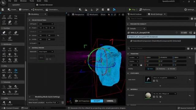Toggle the Scale lock ratio icon
This screenshot has height=110, width=196.
pyautogui.click(x=141, y=65)
